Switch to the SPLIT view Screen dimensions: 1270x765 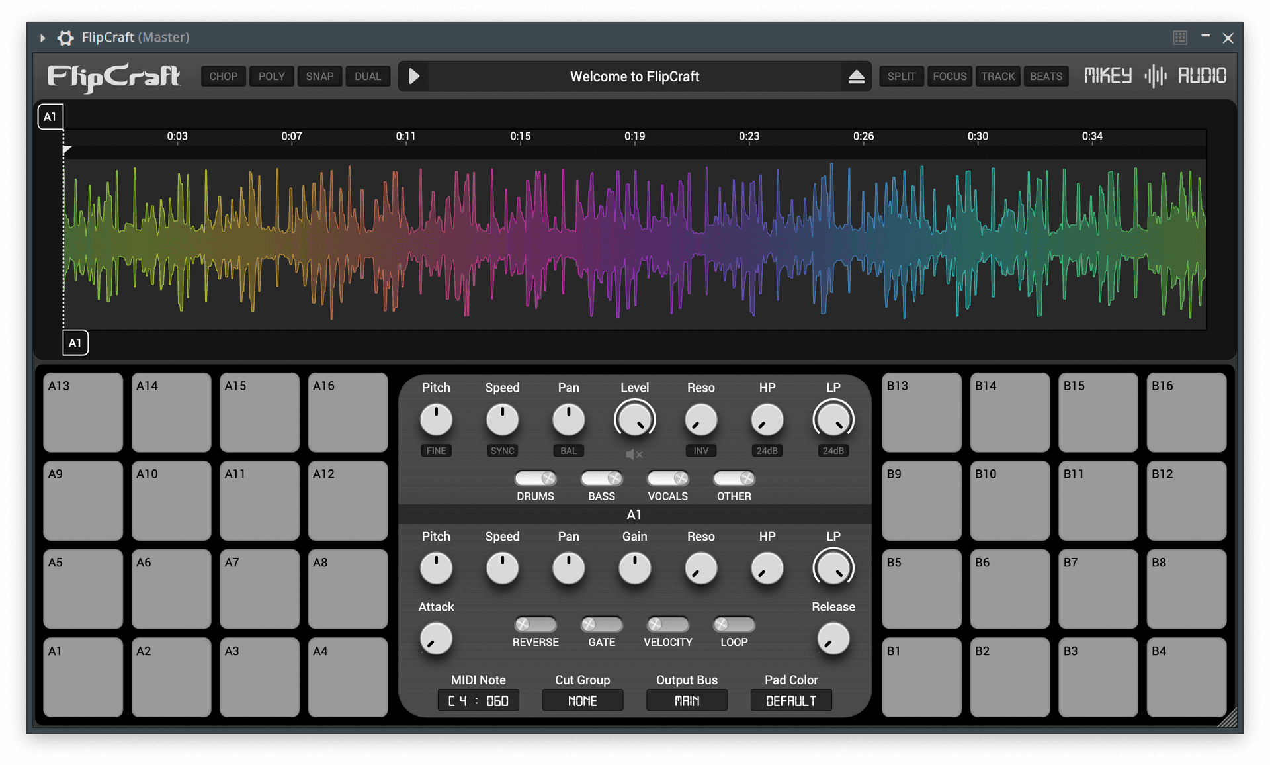[x=902, y=76]
